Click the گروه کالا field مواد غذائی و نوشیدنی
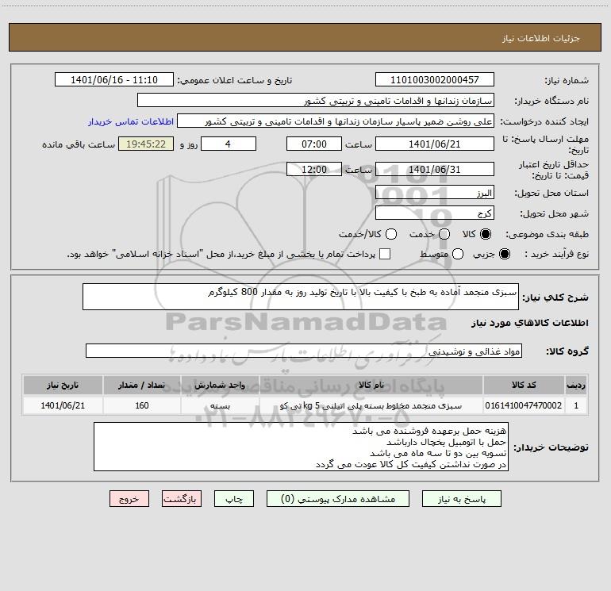 click(304, 351)
